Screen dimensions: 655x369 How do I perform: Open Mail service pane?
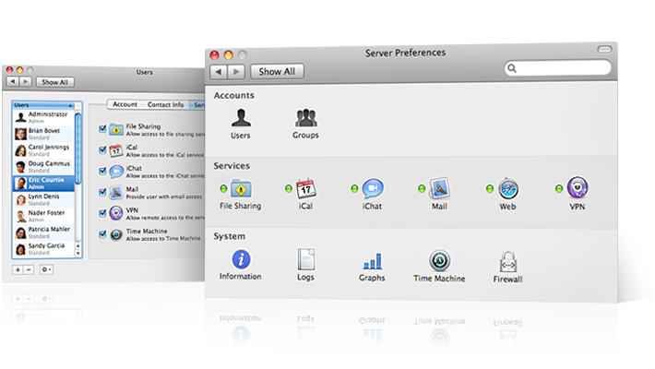[439, 195]
